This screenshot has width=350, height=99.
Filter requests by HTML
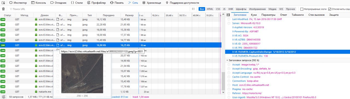pyautogui.click(x=210, y=9)
